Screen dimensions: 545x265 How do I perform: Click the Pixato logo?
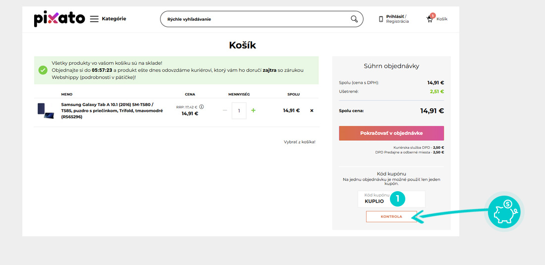coord(59,19)
